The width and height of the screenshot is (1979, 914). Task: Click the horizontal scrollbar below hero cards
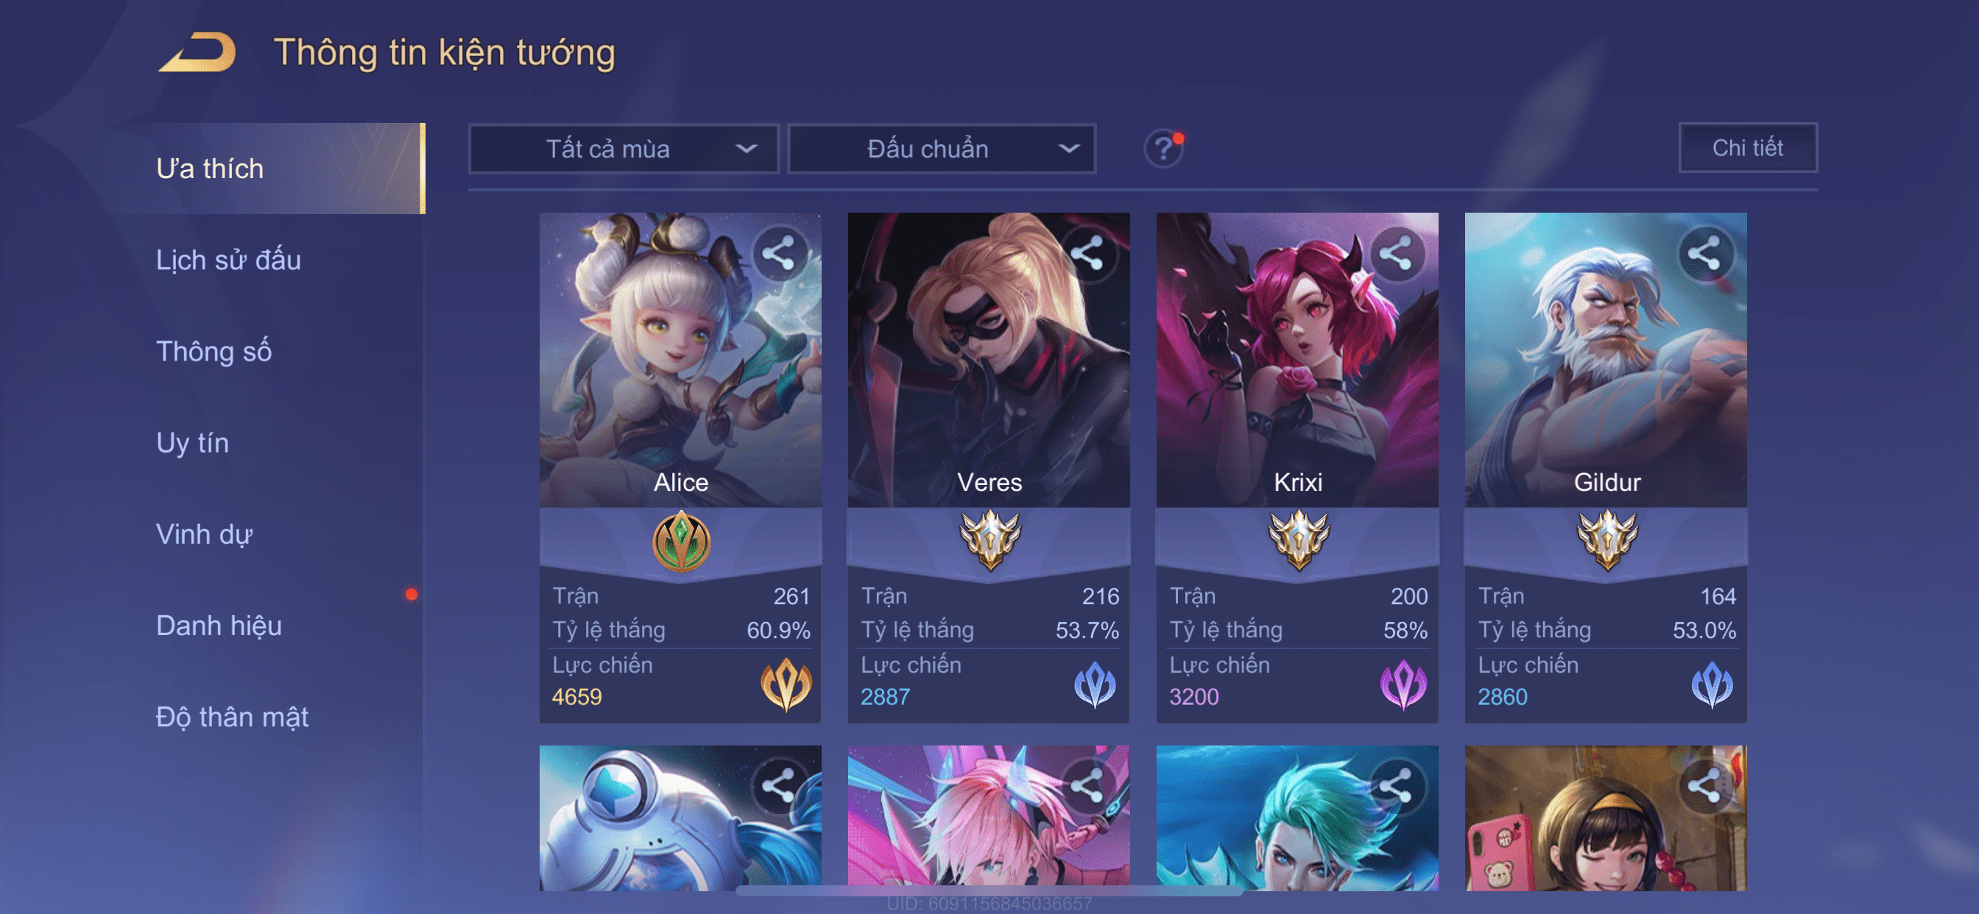(x=989, y=891)
